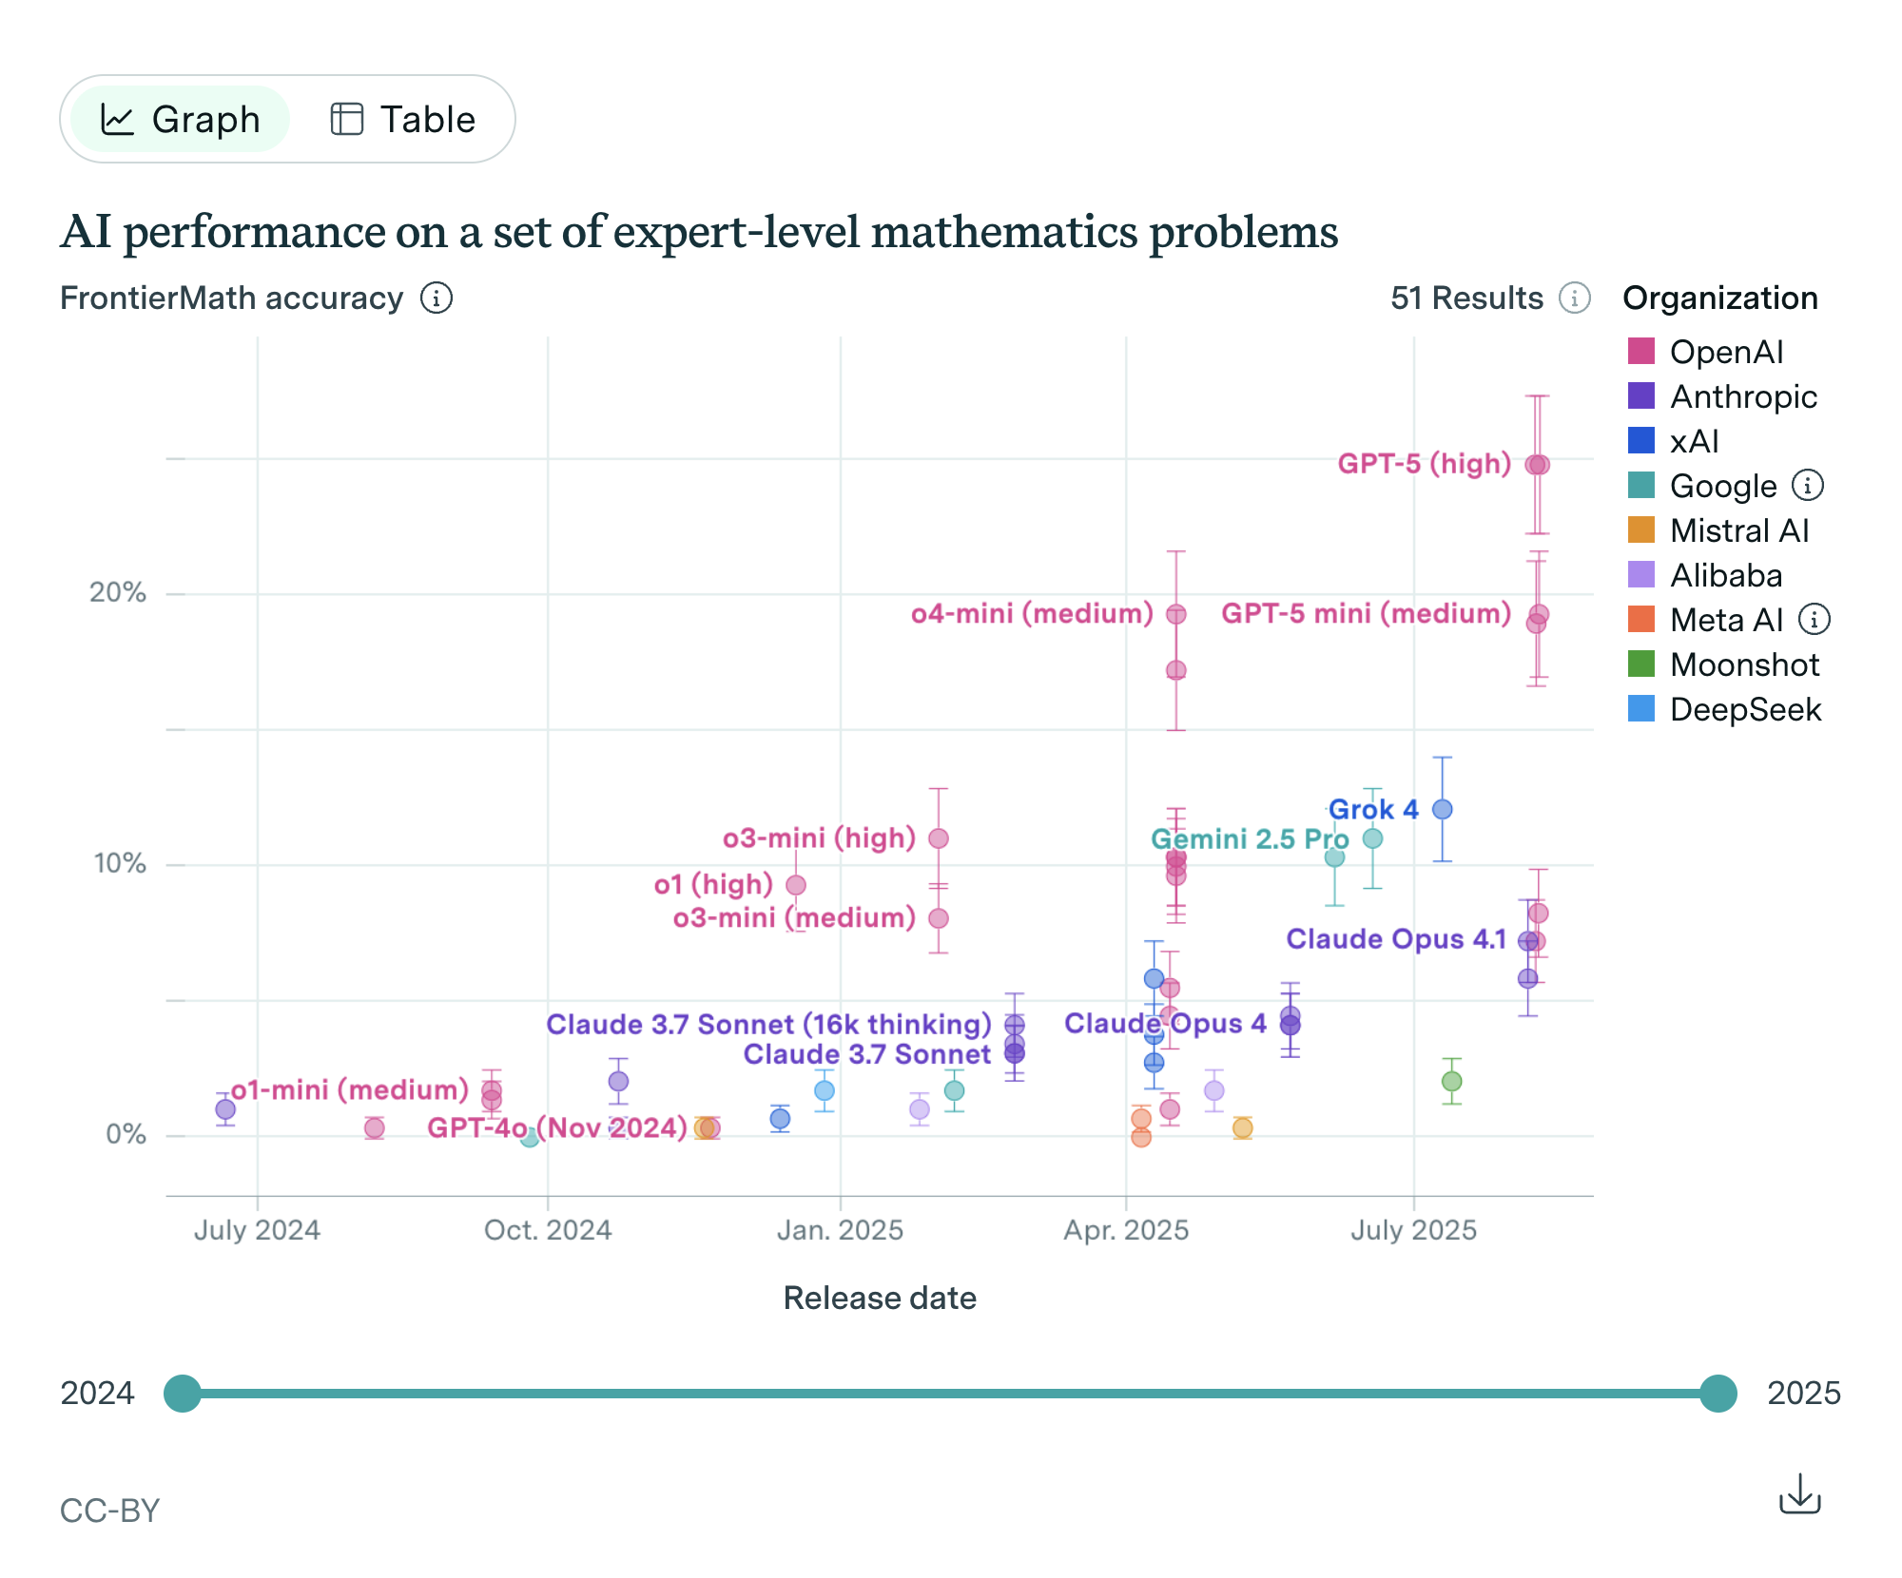The height and width of the screenshot is (1578, 1902).
Task: Click the GPT-5 (high) data point
Action: (1538, 465)
